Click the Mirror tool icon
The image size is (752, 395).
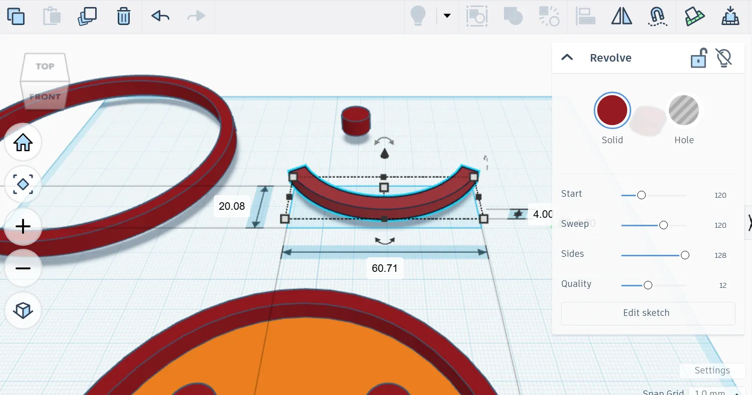[622, 17]
